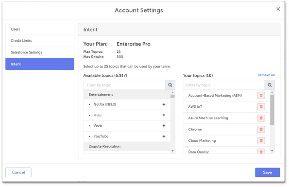Add YouTube topic using plus icon
Image resolution: width=289 pixels, height=187 pixels.
point(164,136)
